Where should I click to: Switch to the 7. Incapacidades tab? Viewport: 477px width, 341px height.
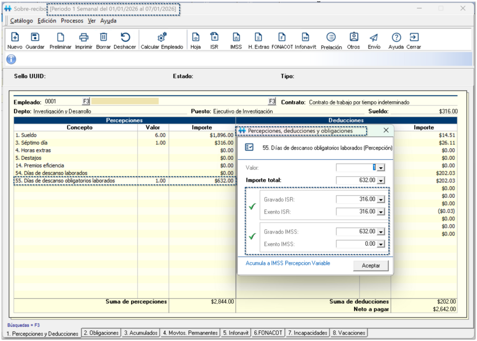click(307, 333)
